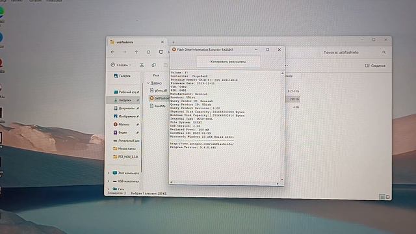Image resolution: width=416 pixels, height=234 pixels.
Task: Maximize the Flash Drive Information Extractor window
Action: coord(268,49)
